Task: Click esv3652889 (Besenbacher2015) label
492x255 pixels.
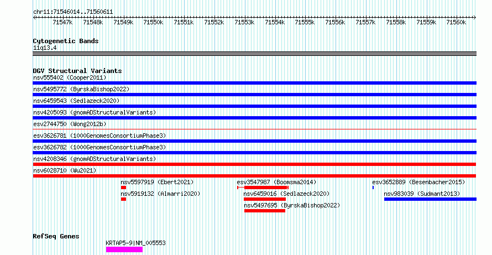Action: click(x=418, y=182)
